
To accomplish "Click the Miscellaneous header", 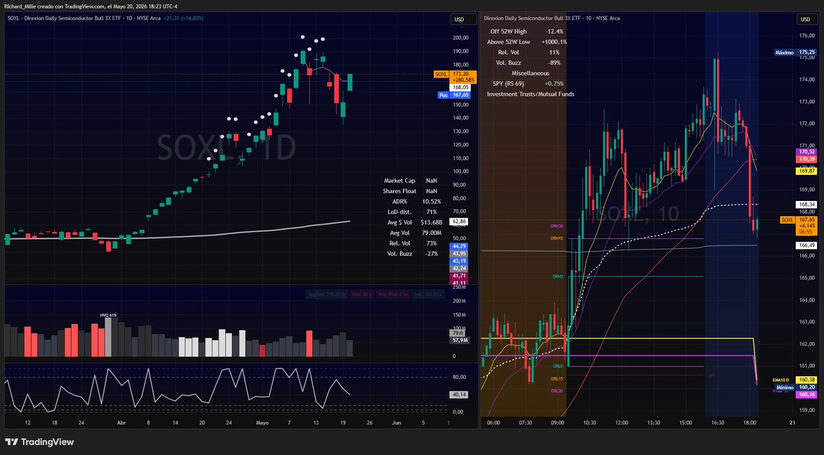I will 530,73.
